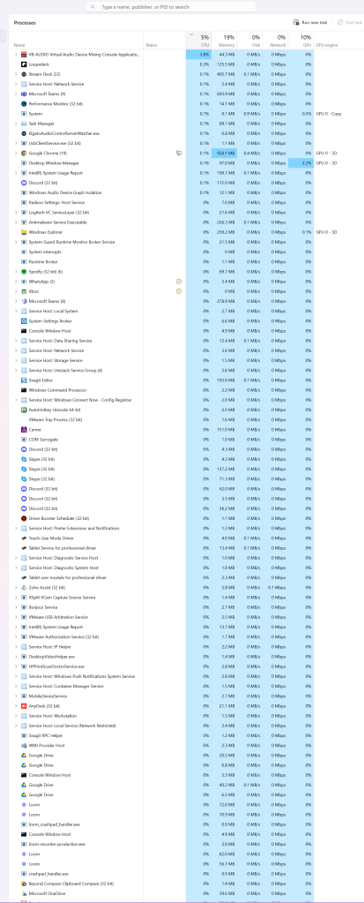Select the Xbox process icon
This screenshot has height=903, width=364.
tap(24, 291)
